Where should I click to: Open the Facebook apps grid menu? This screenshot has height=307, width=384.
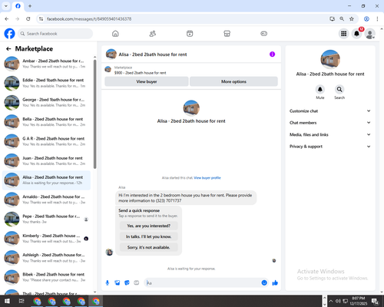click(344, 34)
